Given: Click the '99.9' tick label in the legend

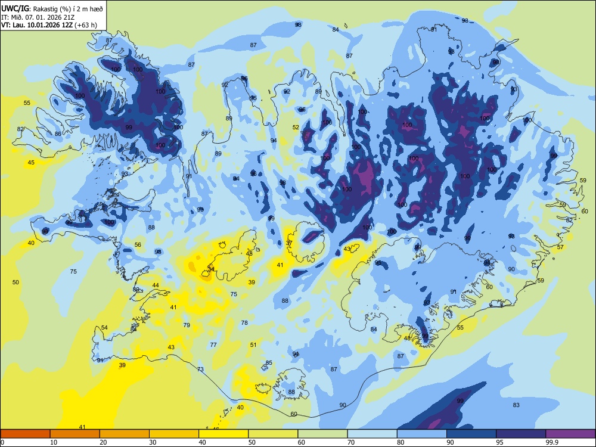Looking at the screenshot, I should tap(552, 442).
